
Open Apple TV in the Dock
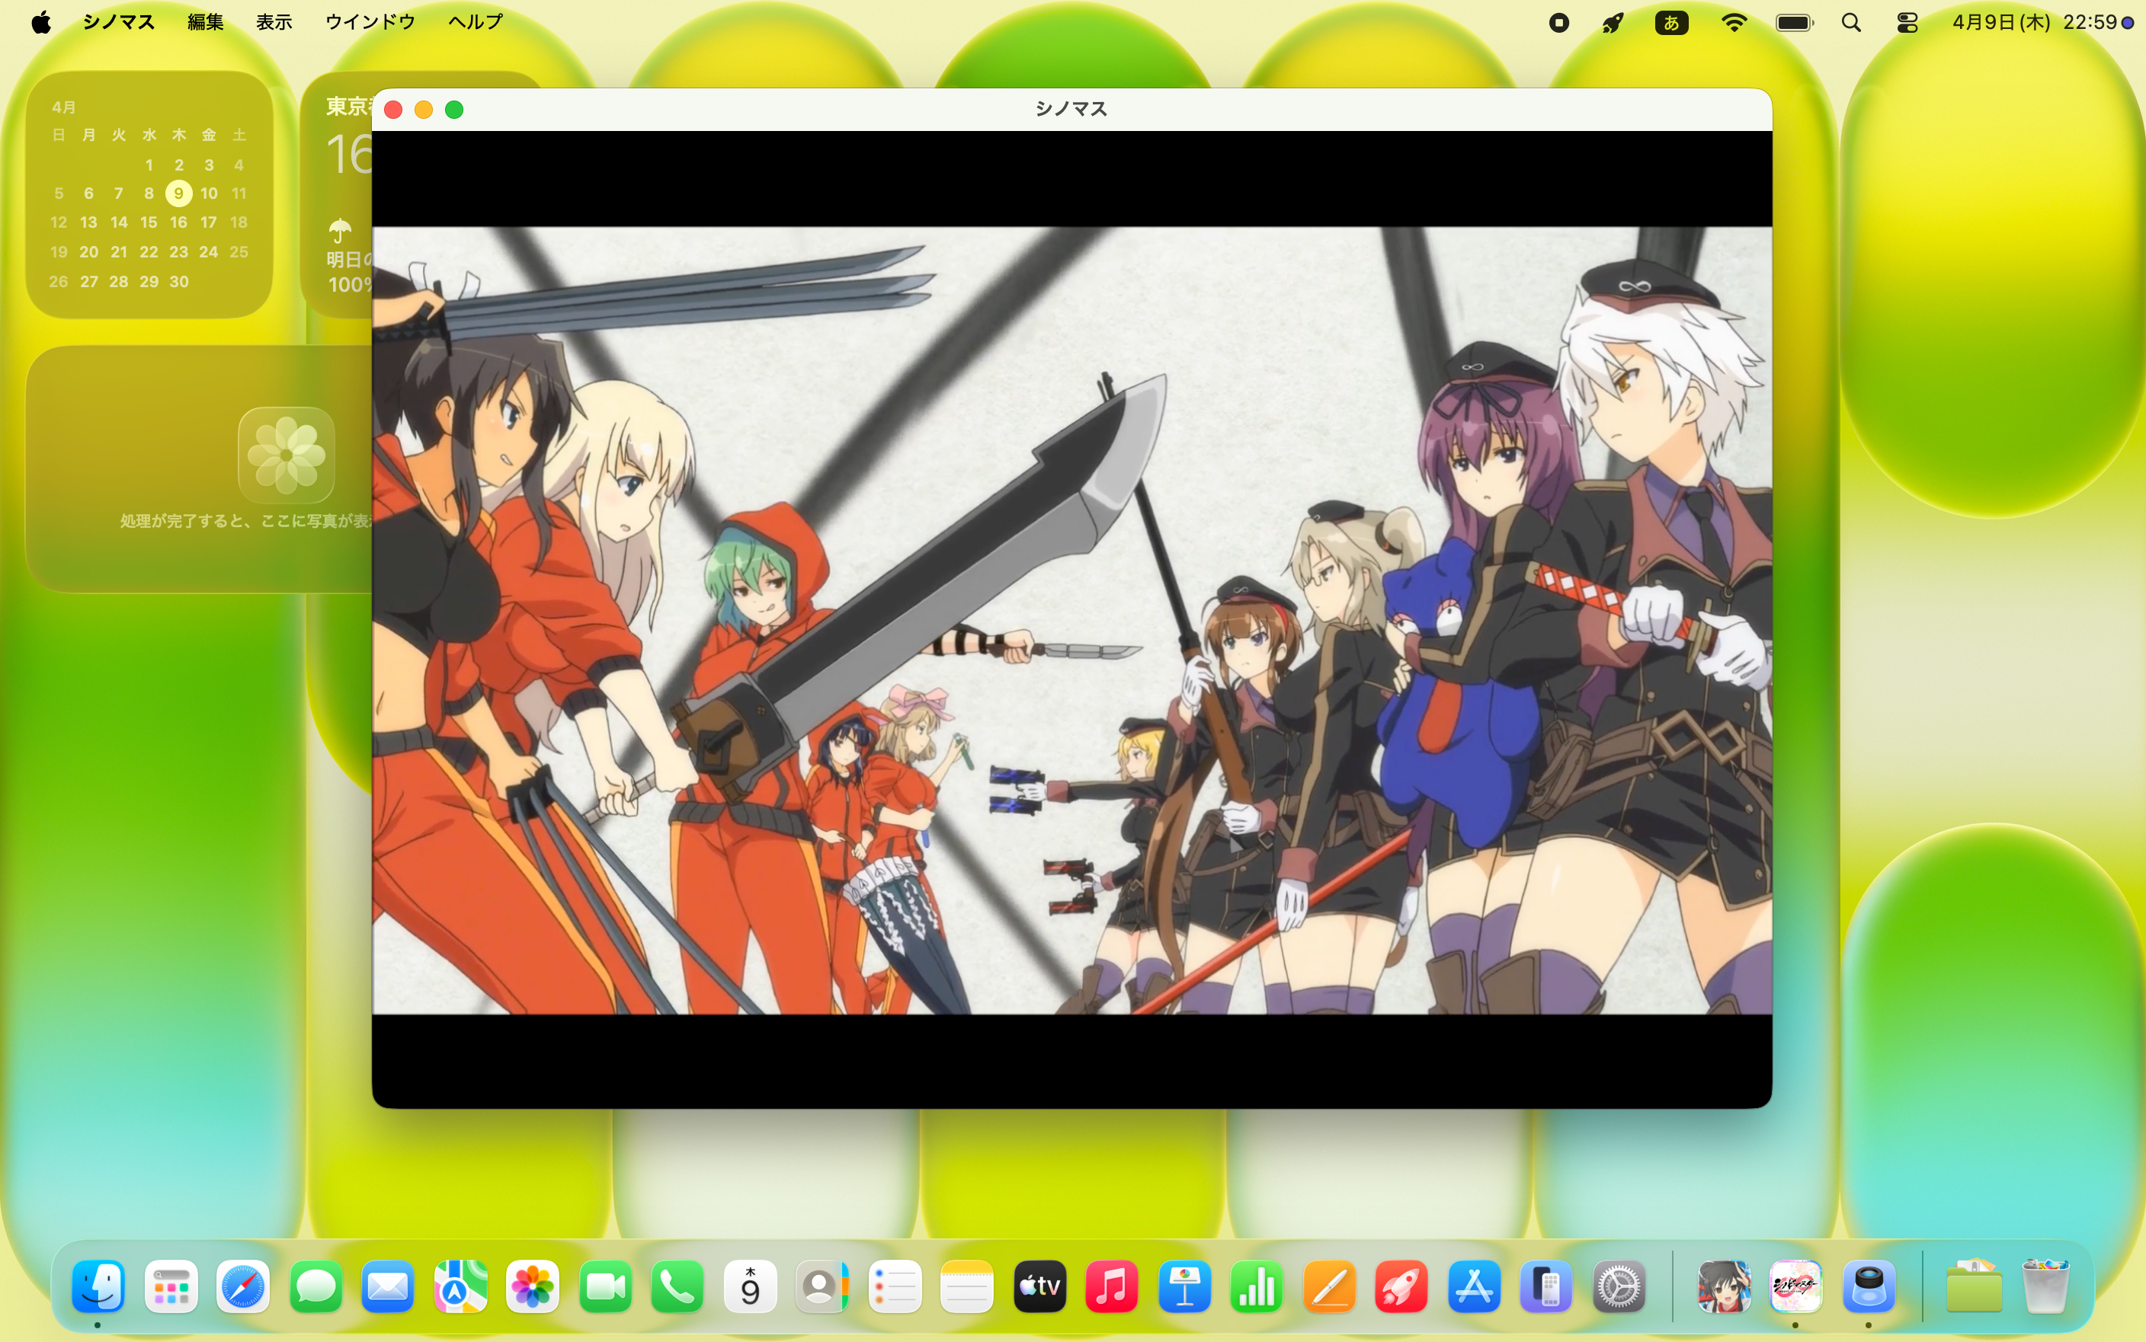(x=1039, y=1286)
